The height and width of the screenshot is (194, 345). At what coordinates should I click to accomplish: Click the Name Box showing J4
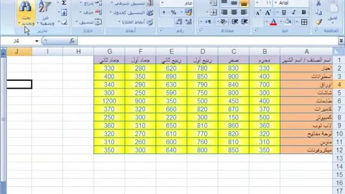[17, 41]
